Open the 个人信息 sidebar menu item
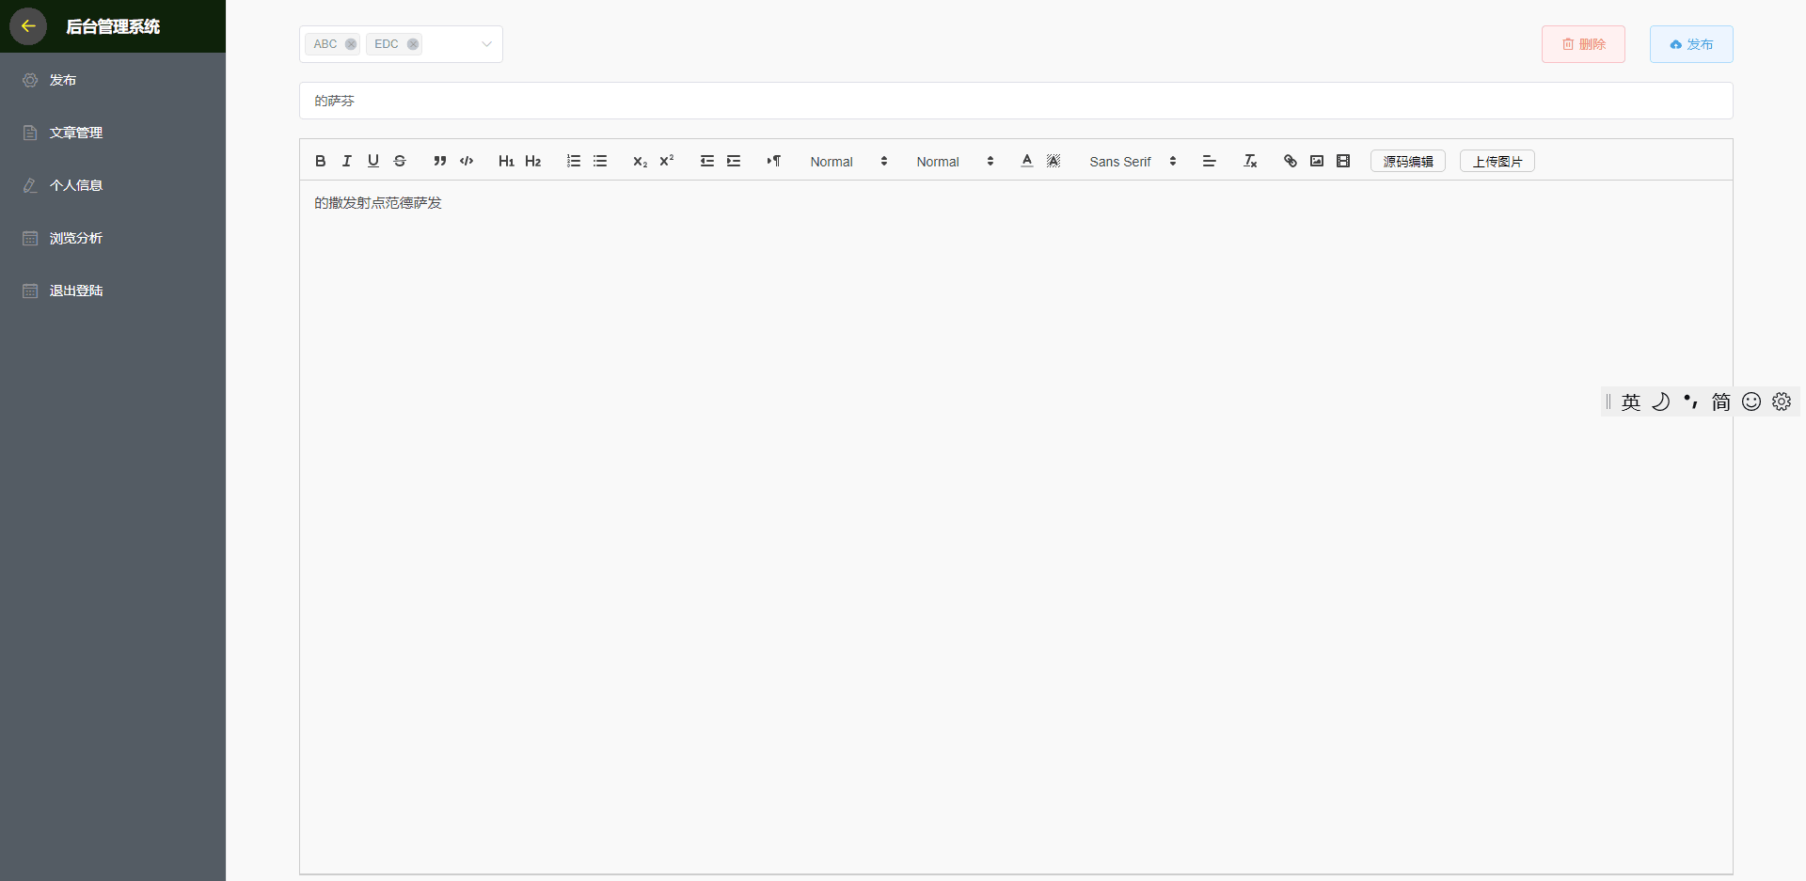 (x=113, y=185)
